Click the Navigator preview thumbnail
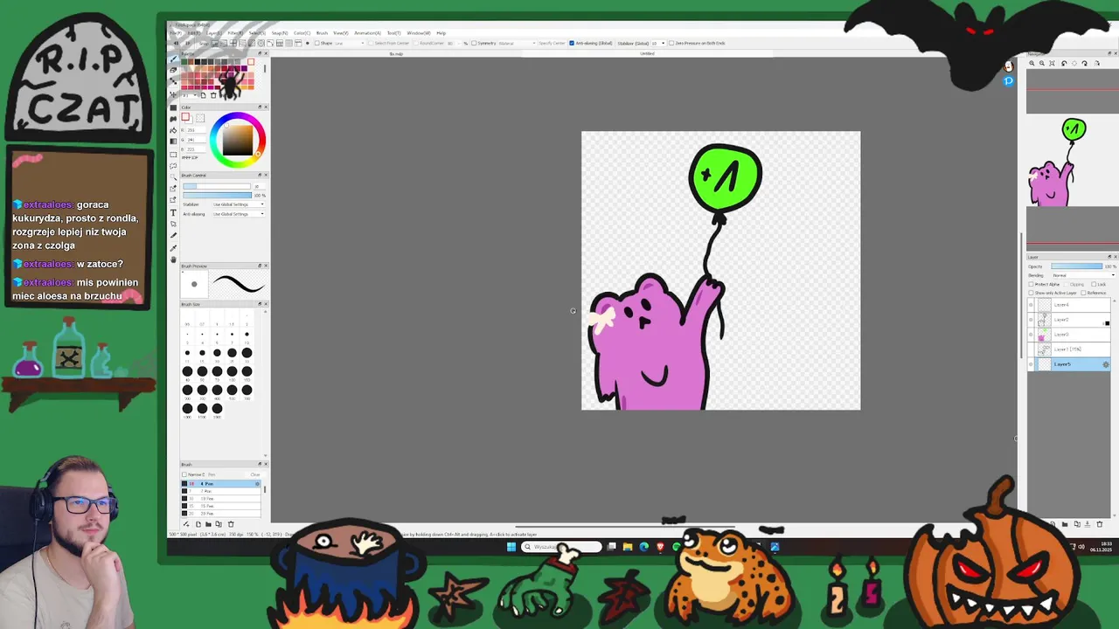Image resolution: width=1119 pixels, height=629 pixels. 1073,162
